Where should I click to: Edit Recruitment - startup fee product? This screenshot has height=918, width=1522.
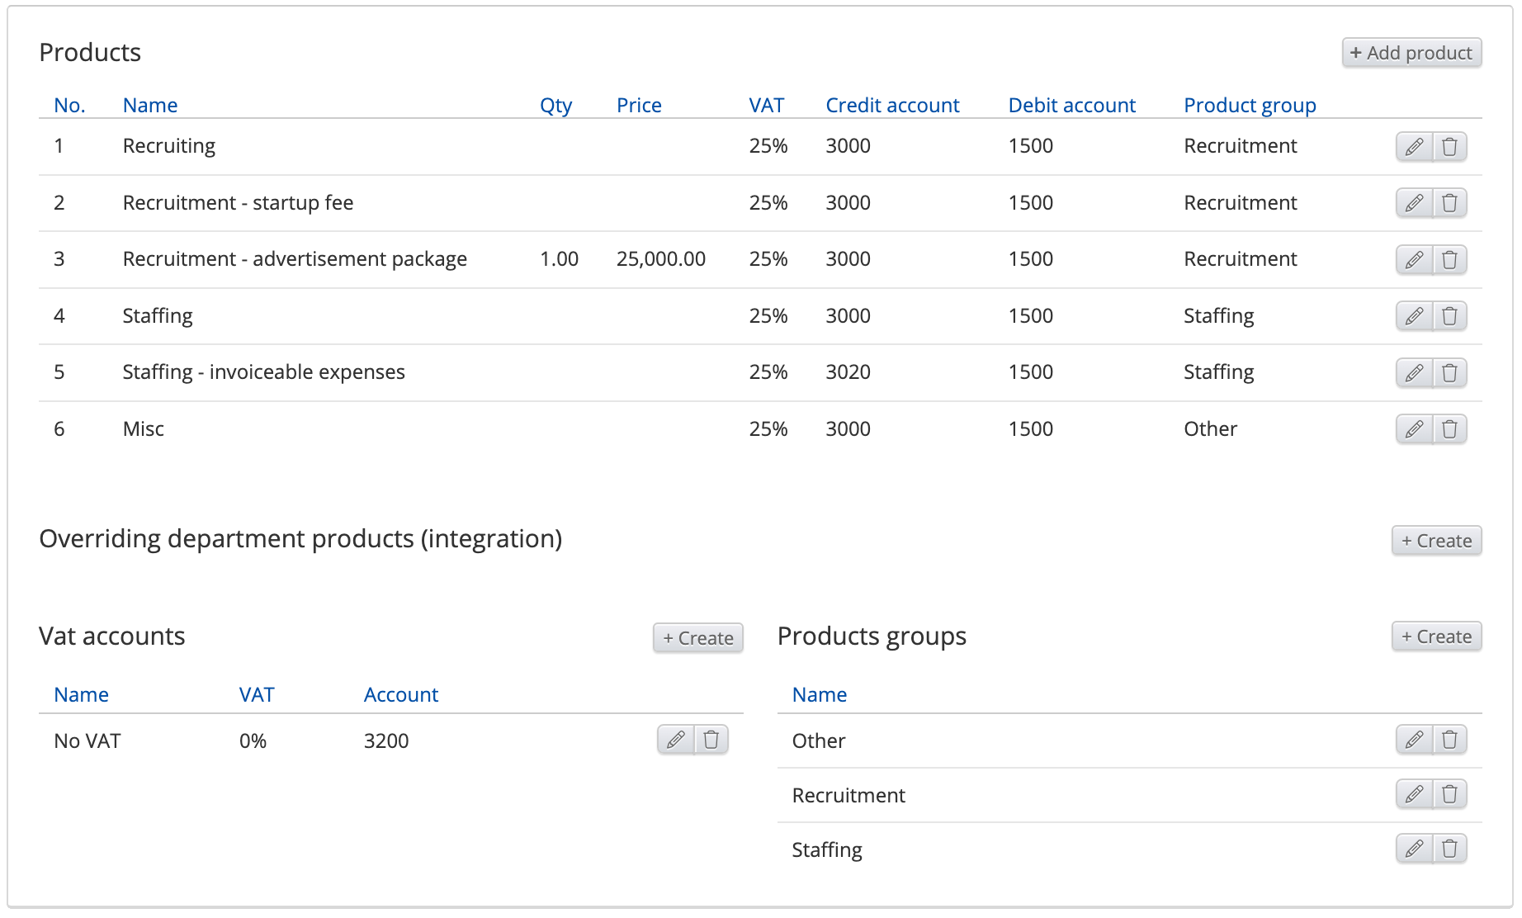pos(1414,203)
